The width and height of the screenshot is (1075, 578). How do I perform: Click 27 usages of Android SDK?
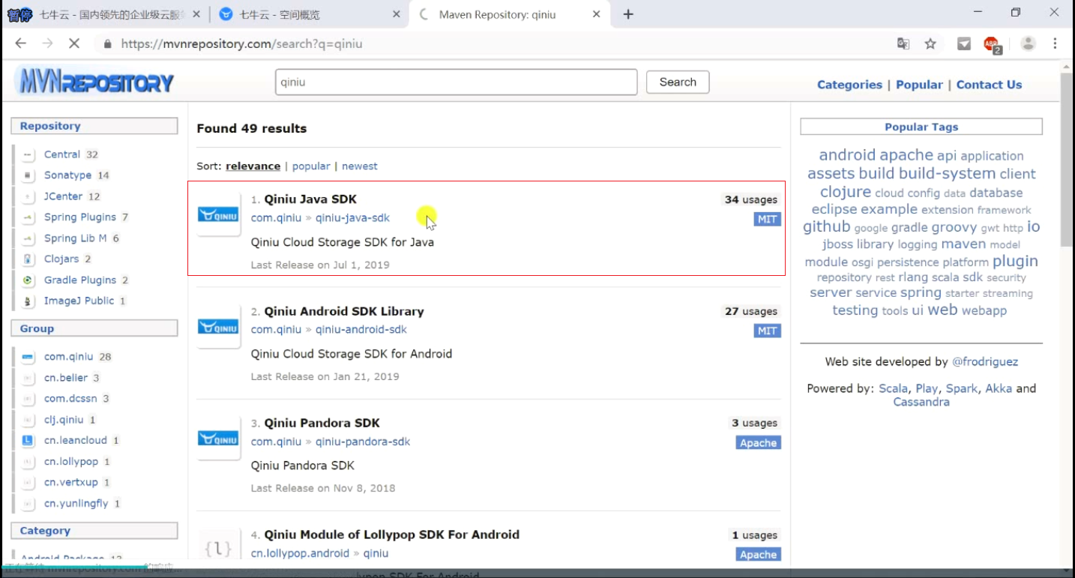point(750,311)
